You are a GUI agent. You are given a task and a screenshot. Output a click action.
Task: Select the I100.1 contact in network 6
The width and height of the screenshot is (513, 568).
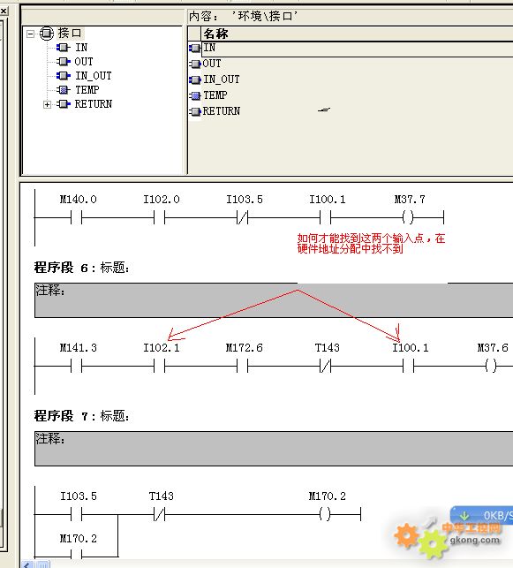pyautogui.click(x=409, y=367)
